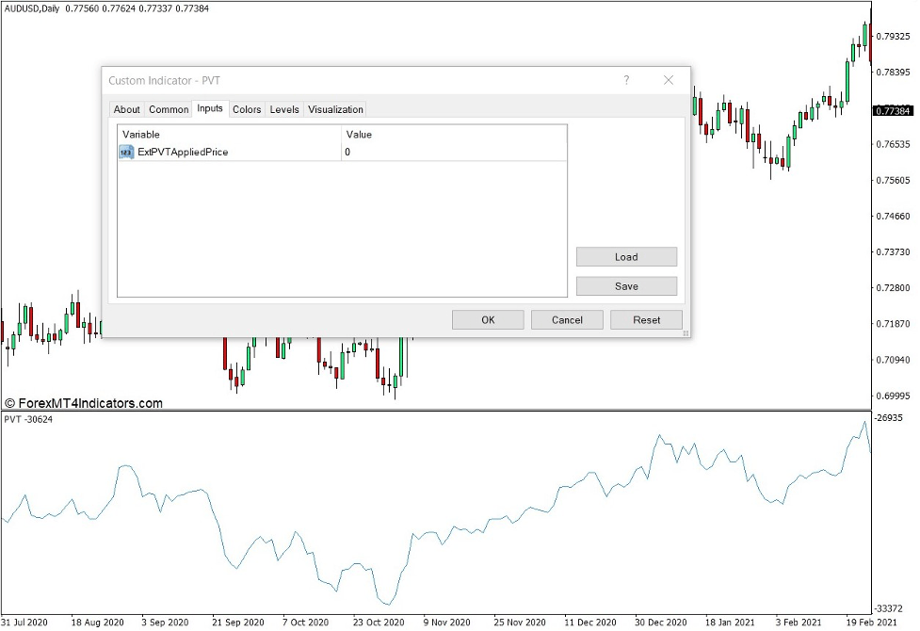Viewport: 920px width, 631px height.
Task: Reset the PVT indicator inputs
Action: coord(646,319)
